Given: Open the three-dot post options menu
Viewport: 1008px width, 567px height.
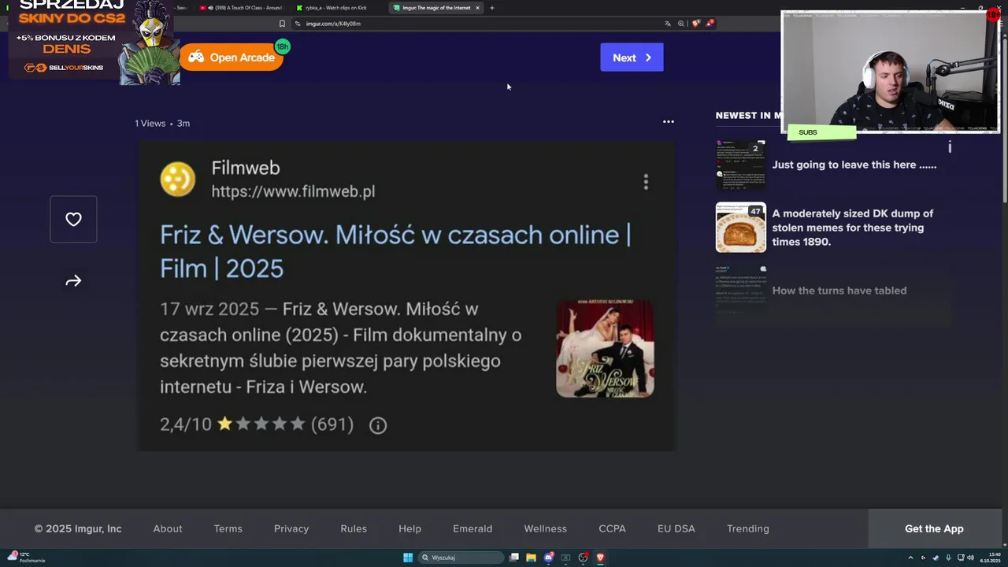Looking at the screenshot, I should (x=669, y=121).
